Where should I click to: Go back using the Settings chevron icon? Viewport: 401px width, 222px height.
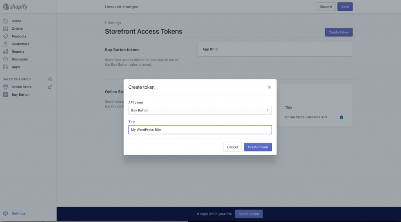(x=106, y=22)
